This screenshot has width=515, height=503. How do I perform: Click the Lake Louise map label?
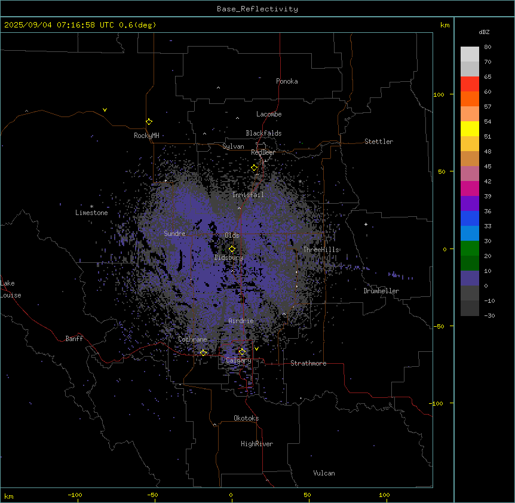pyautogui.click(x=11, y=289)
